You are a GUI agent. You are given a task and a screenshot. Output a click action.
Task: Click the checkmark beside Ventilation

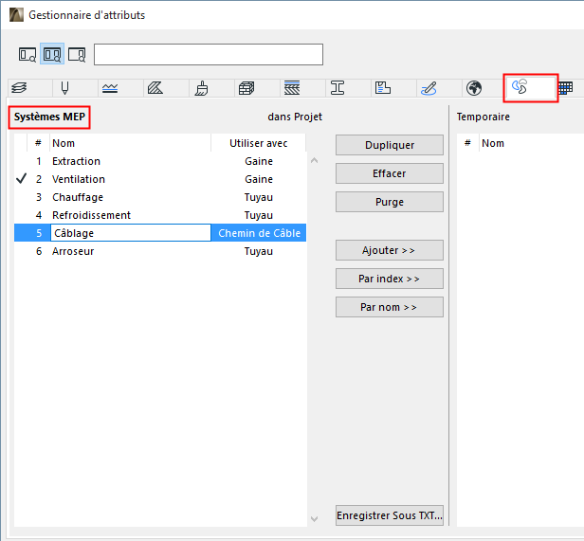click(22, 179)
